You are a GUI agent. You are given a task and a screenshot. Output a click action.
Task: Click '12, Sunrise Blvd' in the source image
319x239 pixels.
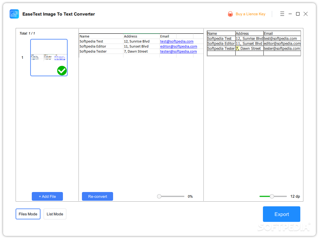tap(137, 41)
